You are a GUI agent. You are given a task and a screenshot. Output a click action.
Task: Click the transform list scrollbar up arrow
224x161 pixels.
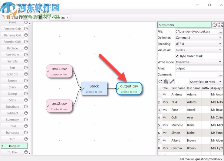pos(30,23)
